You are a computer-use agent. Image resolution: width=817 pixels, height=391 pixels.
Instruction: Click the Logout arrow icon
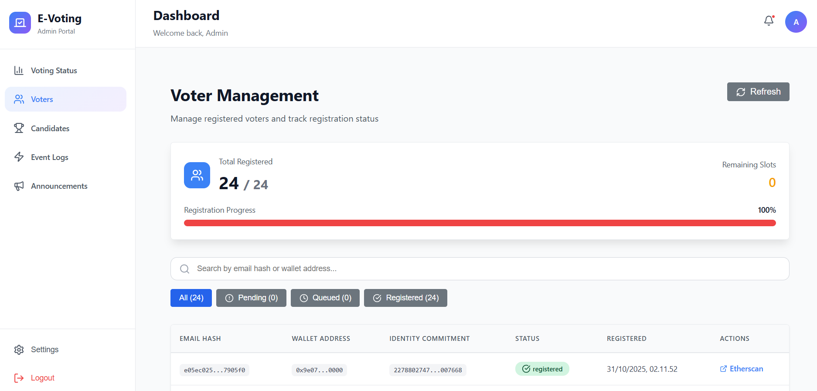point(19,378)
